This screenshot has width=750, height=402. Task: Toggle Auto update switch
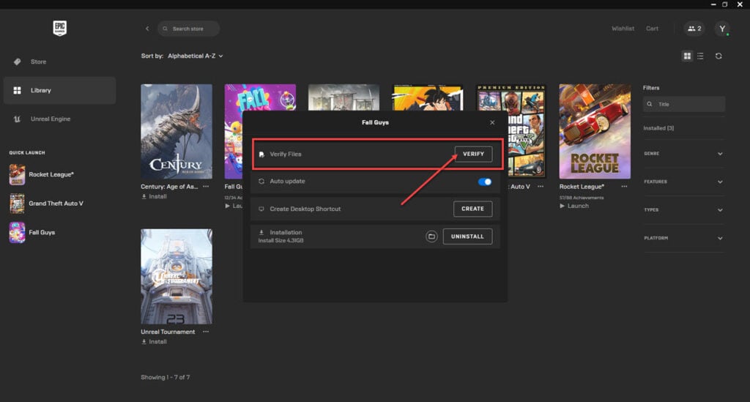pyautogui.click(x=485, y=182)
